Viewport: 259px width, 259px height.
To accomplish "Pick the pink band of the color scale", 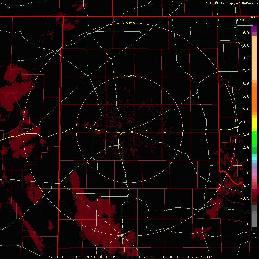I will coord(254,174).
